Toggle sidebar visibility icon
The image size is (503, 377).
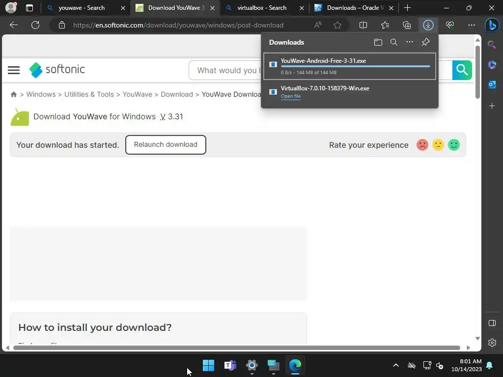(x=492, y=323)
